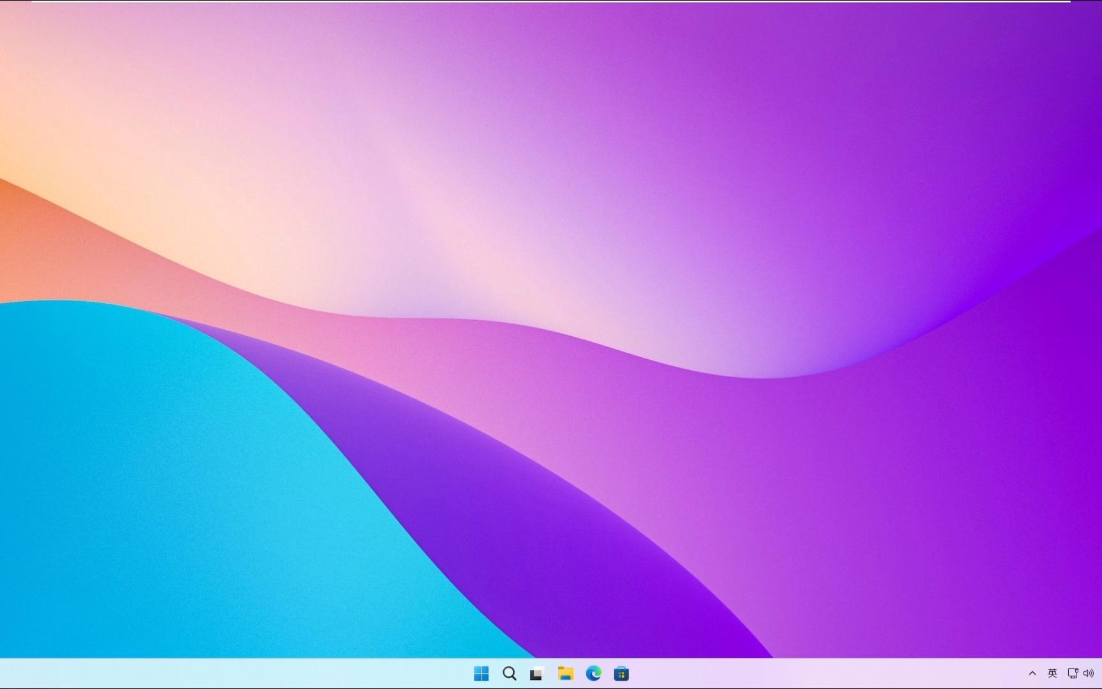
Task: Open network status tray icon
Action: tap(1073, 674)
